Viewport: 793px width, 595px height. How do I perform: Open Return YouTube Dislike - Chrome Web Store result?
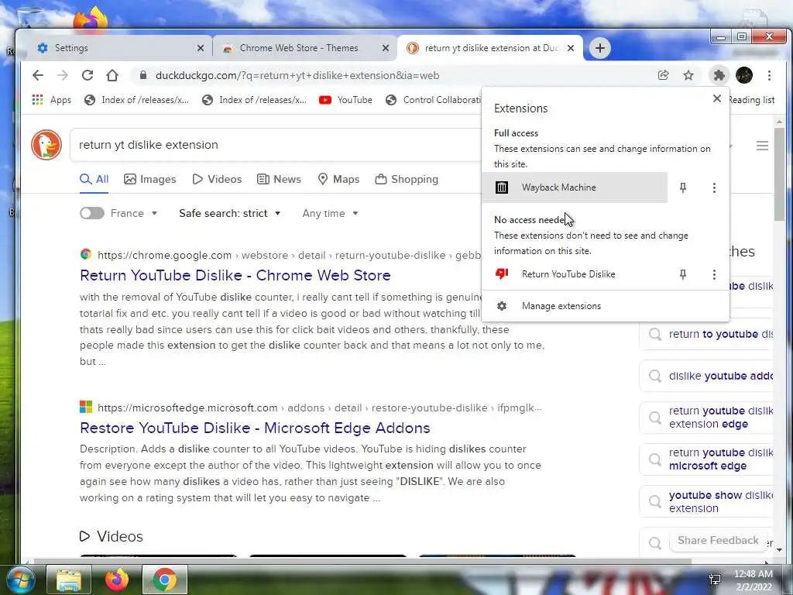[x=235, y=275]
